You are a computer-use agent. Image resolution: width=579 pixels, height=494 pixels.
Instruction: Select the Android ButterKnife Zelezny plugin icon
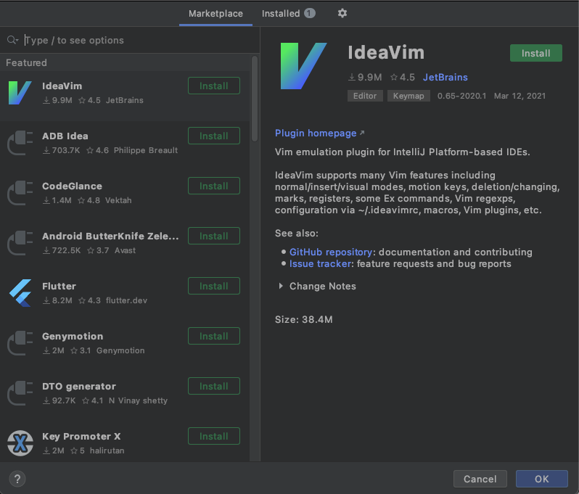(x=20, y=243)
